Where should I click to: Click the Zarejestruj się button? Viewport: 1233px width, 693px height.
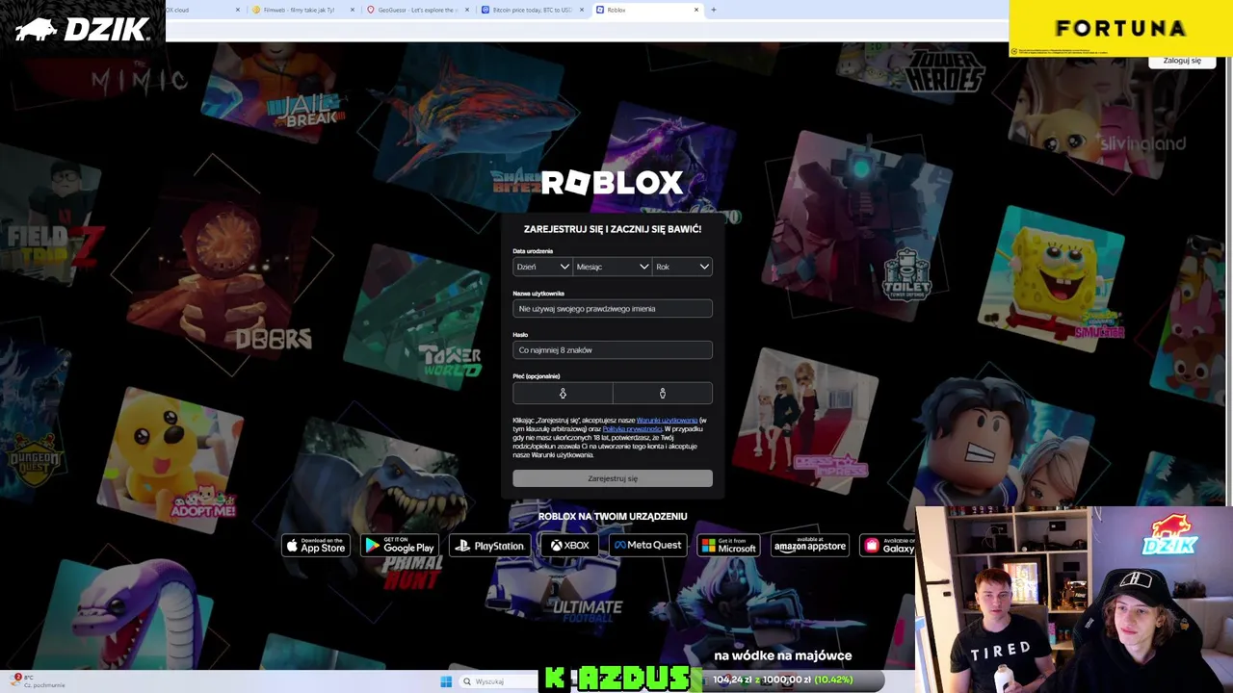(613, 478)
